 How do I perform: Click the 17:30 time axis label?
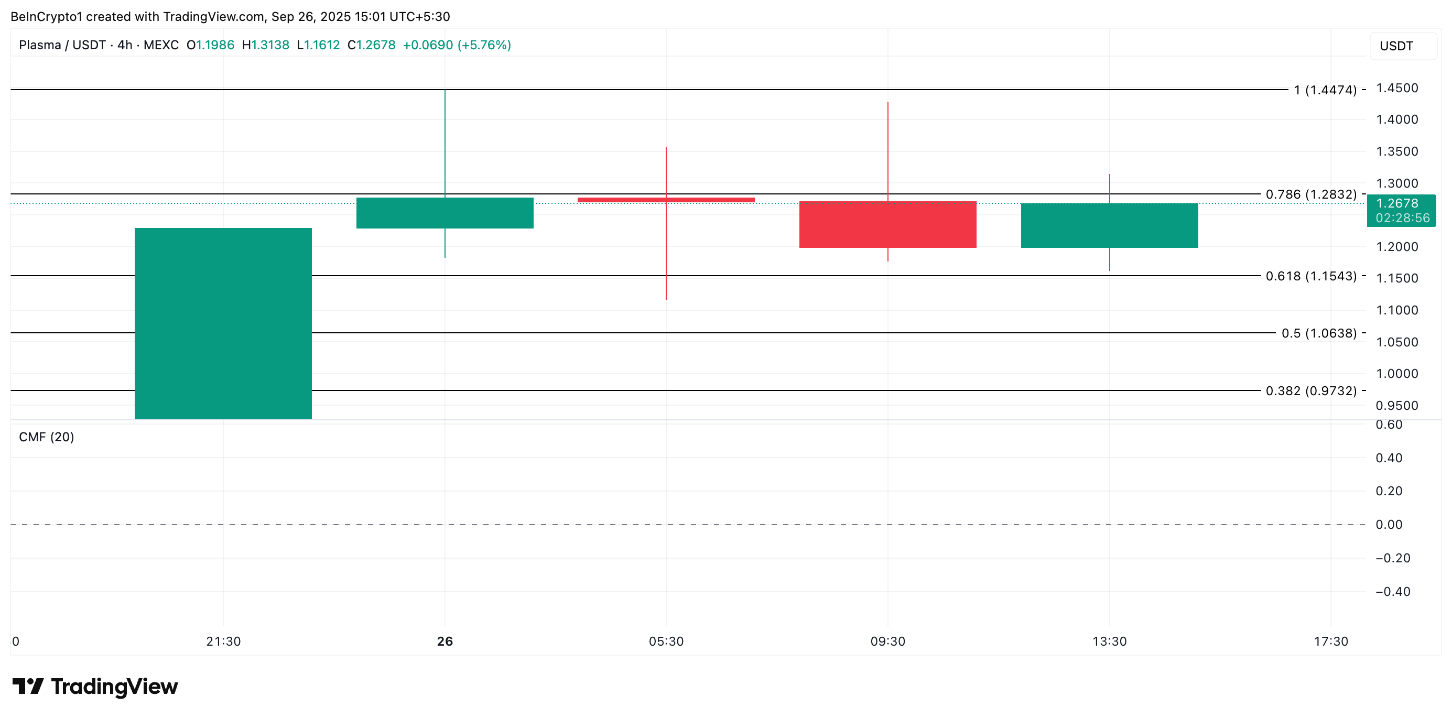click(x=1330, y=641)
